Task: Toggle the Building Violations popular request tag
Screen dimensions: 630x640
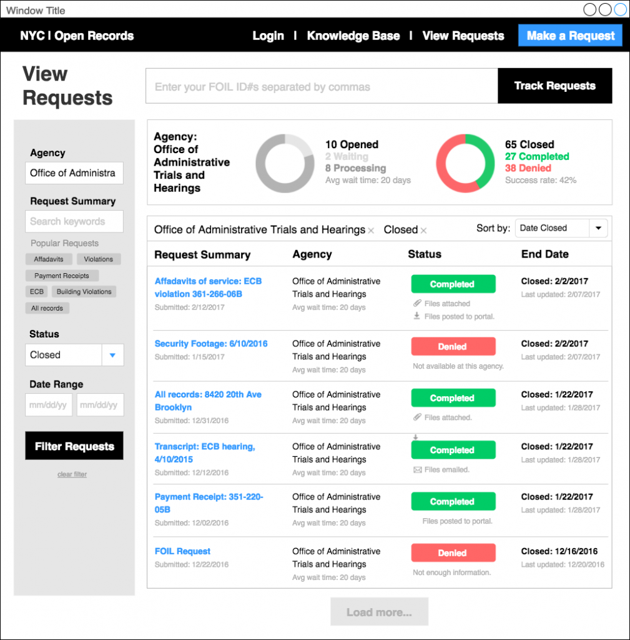Action: (84, 291)
